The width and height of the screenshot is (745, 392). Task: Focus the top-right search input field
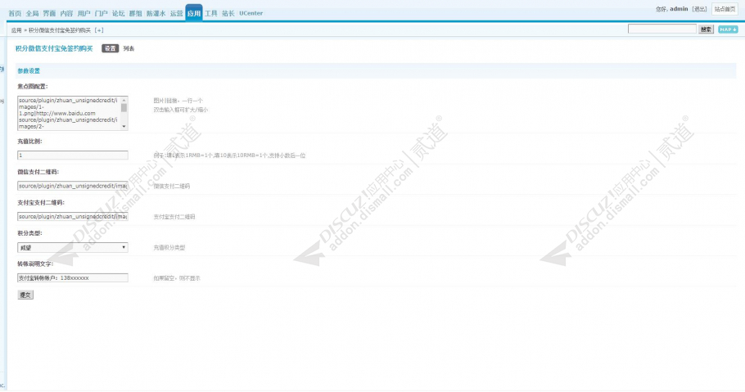(x=661, y=29)
